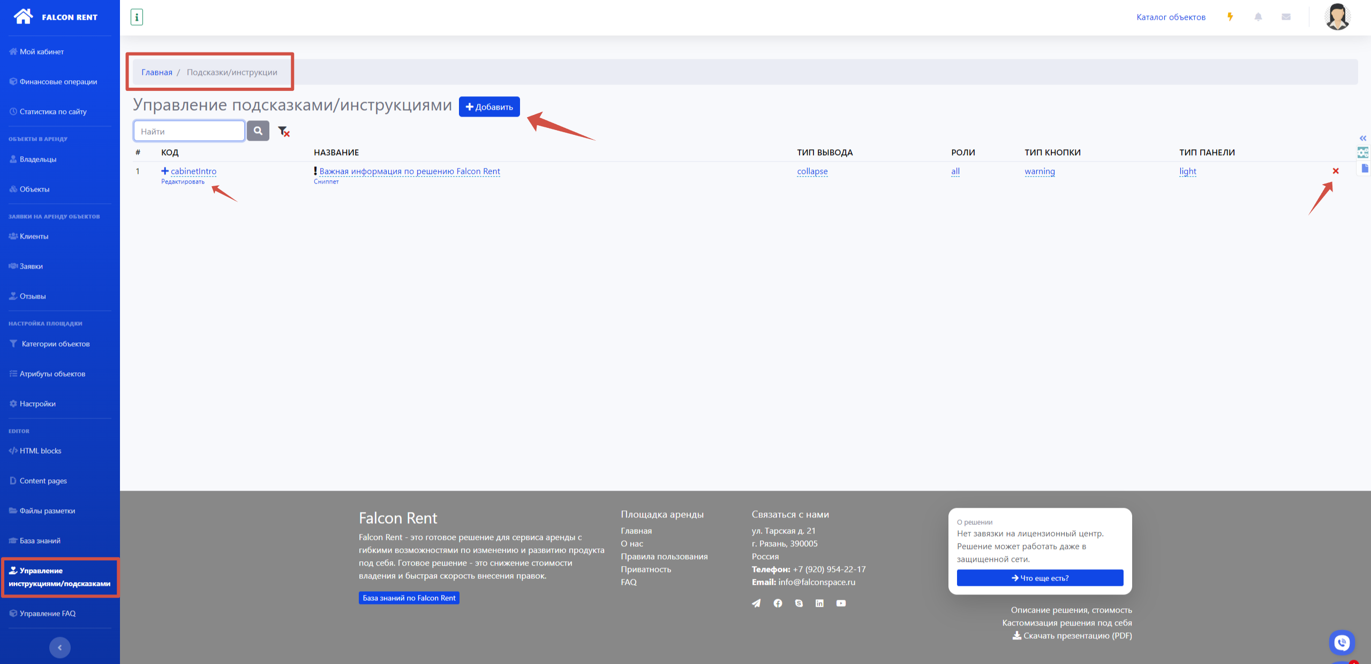
Task: Delete cabinetIntro row with red X
Action: click(1335, 171)
